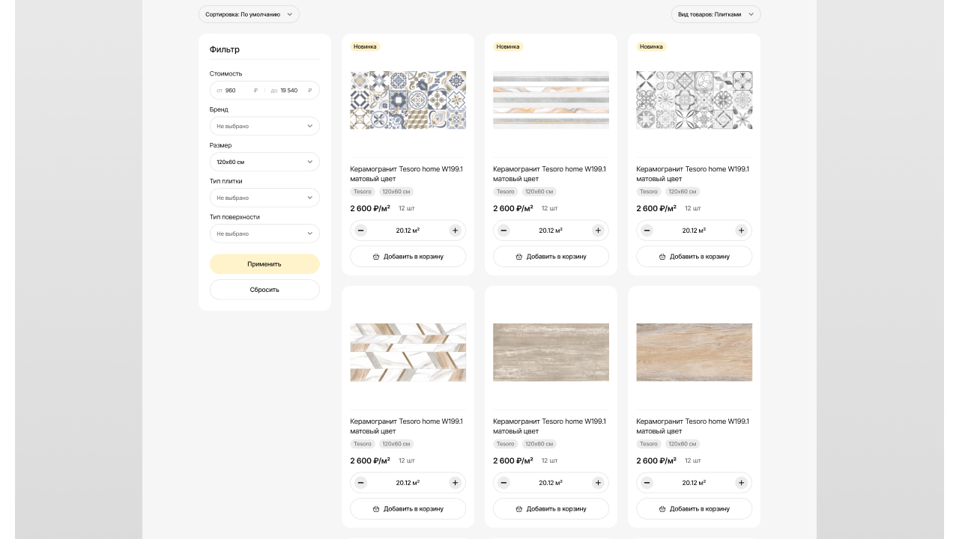Click the '120x60 см' tag on the chevron marble card
The image size is (959, 539).
point(396,444)
